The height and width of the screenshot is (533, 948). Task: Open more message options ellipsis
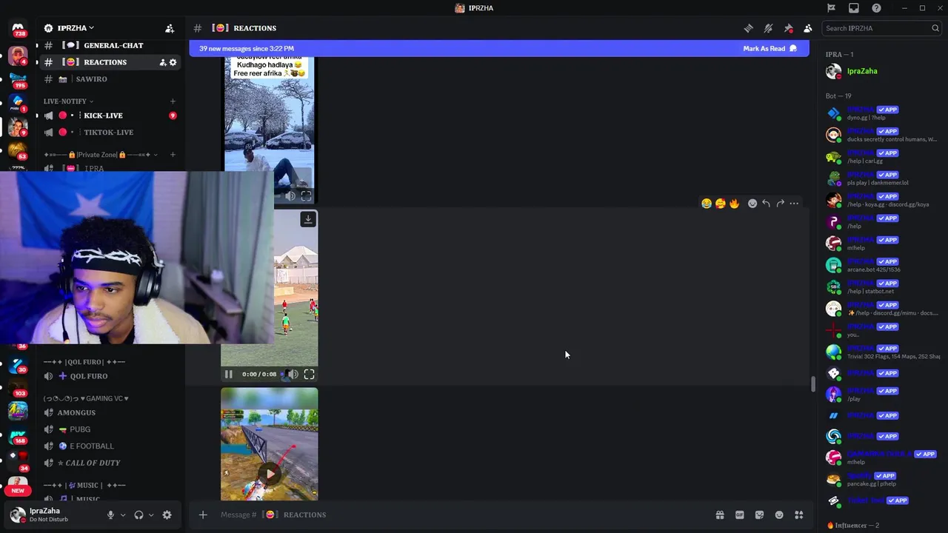794,204
